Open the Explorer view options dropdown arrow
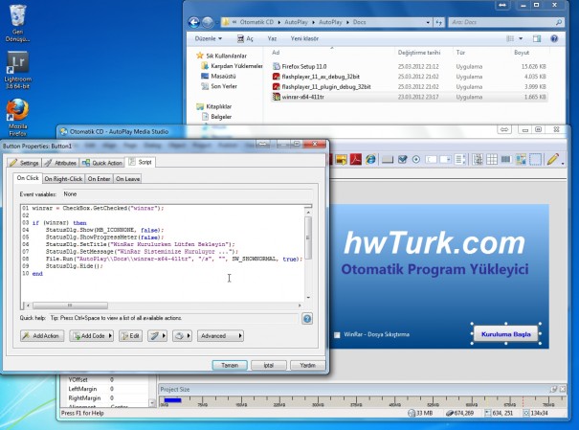The width and height of the screenshot is (579, 430). [521, 38]
